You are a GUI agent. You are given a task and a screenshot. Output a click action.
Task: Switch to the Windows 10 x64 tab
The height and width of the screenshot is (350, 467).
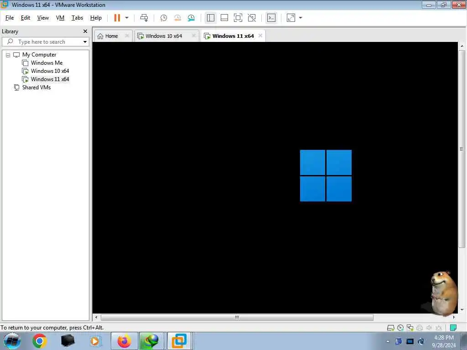(164, 36)
